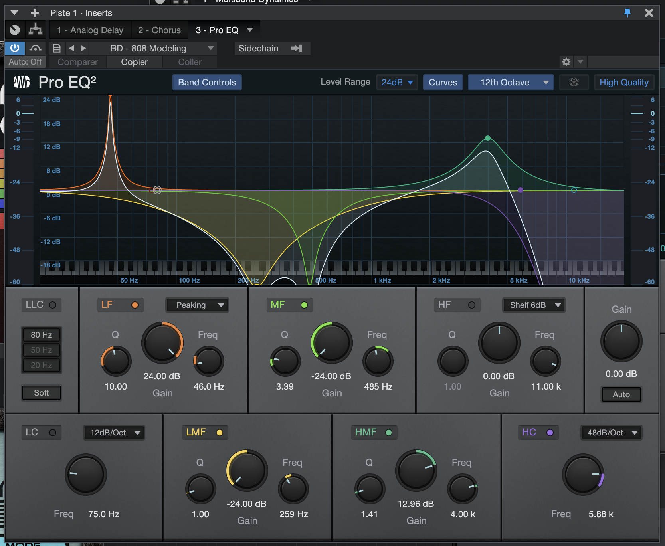Click the output Gain knob

[621, 342]
